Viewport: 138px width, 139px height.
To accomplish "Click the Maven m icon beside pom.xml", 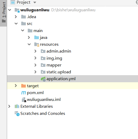I will (24, 93).
